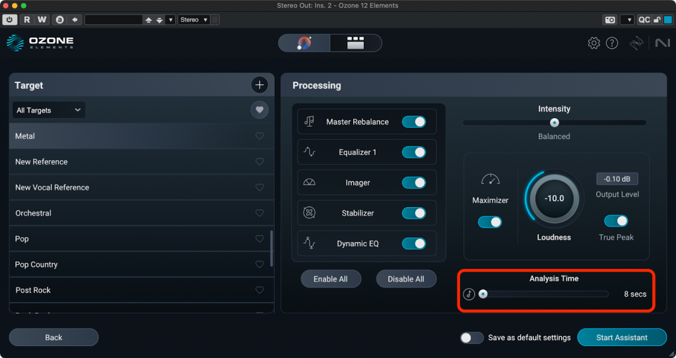The width and height of the screenshot is (676, 358).
Task: Click the Intensity slider handle
Action: pyautogui.click(x=555, y=123)
